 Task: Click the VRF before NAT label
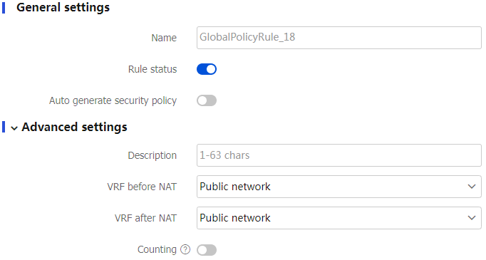tap(142, 187)
